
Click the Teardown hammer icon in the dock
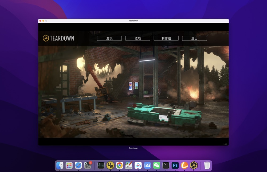click(x=194, y=165)
